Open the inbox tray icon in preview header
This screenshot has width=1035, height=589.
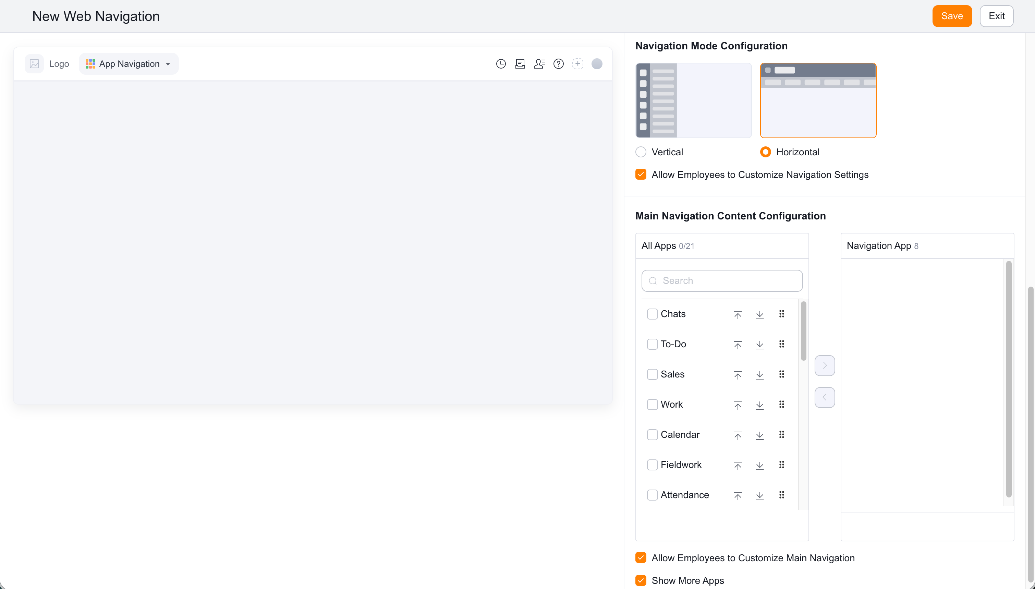[520, 64]
